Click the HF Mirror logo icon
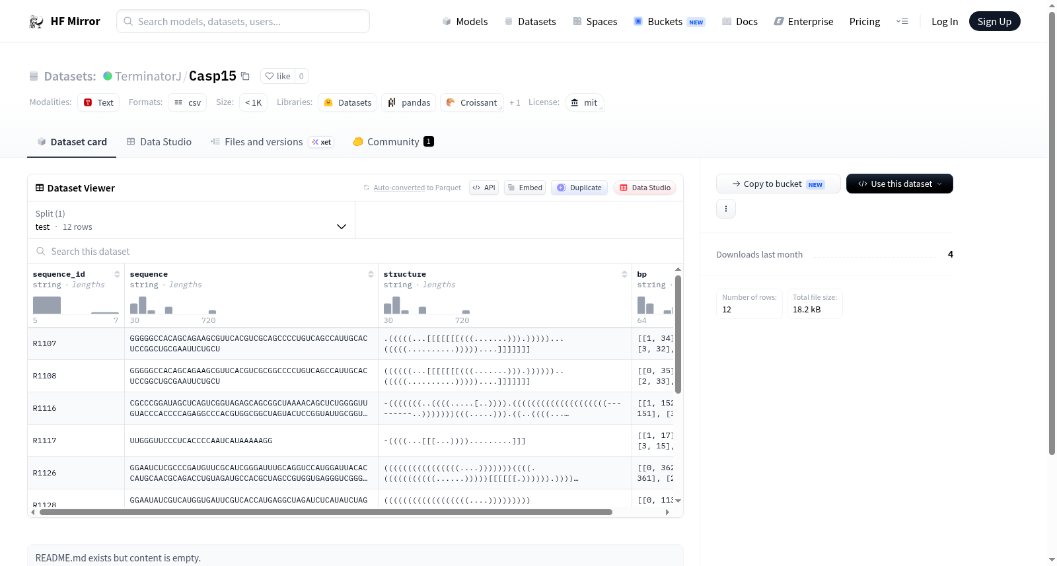 [x=36, y=22]
